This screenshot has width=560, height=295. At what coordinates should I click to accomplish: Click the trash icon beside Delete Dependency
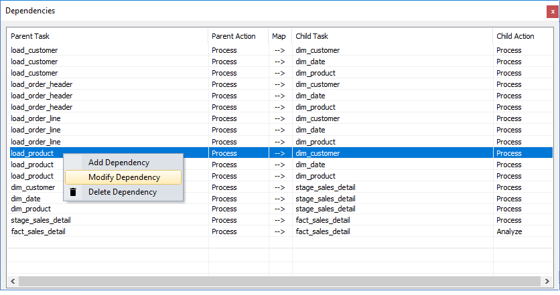(73, 192)
